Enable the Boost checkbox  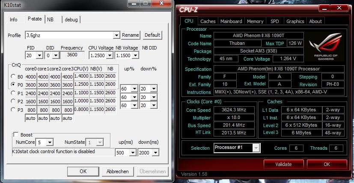coord(16,135)
